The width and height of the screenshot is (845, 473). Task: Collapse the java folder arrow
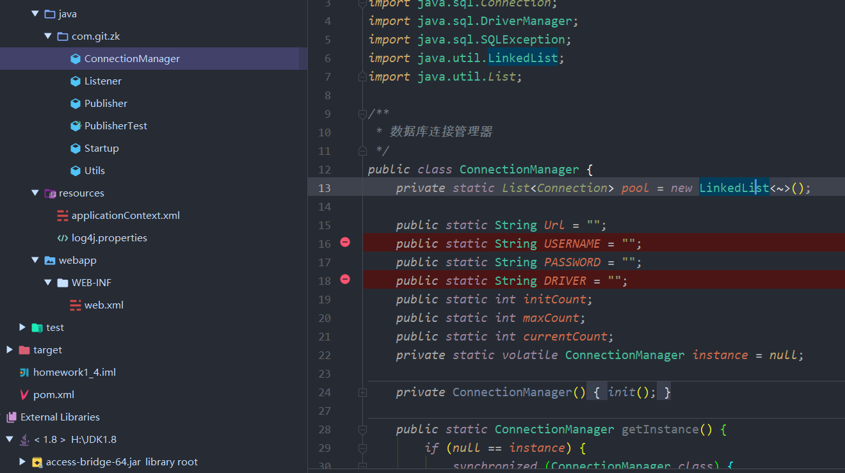click(35, 13)
